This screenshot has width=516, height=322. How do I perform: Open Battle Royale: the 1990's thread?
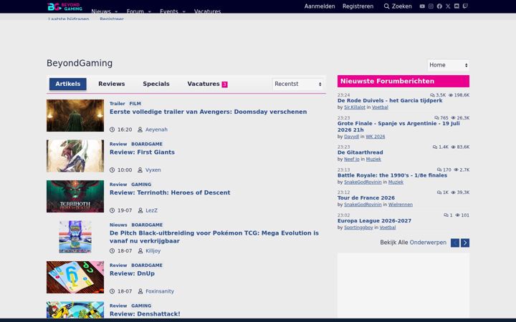coord(392,175)
